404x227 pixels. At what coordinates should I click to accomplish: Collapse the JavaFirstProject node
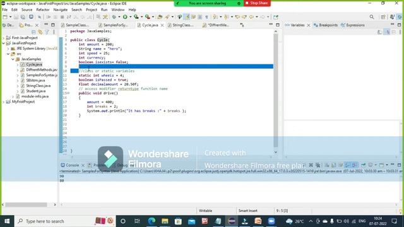pos(4,44)
